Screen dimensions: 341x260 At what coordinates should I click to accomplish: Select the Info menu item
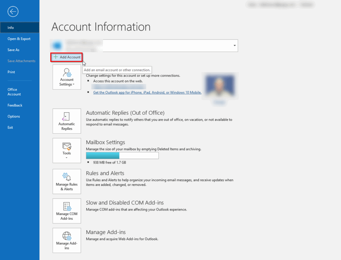pyautogui.click(x=20, y=28)
